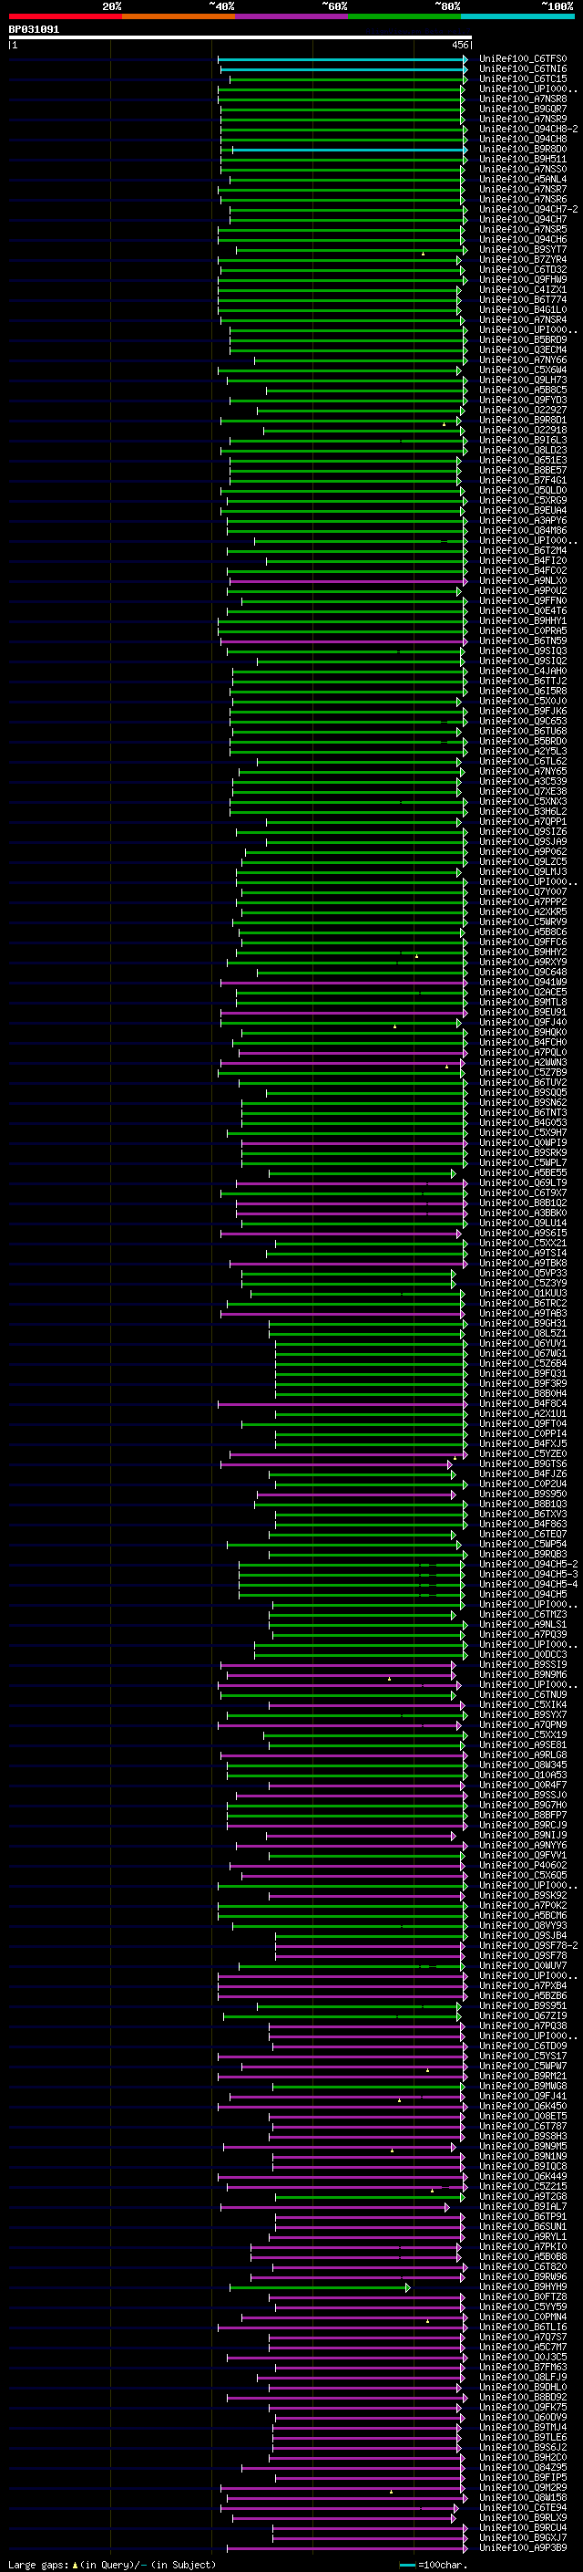Select hit label UniRef100_C5Z7B9
Screen dimensions: 583x2572
[523, 1072]
